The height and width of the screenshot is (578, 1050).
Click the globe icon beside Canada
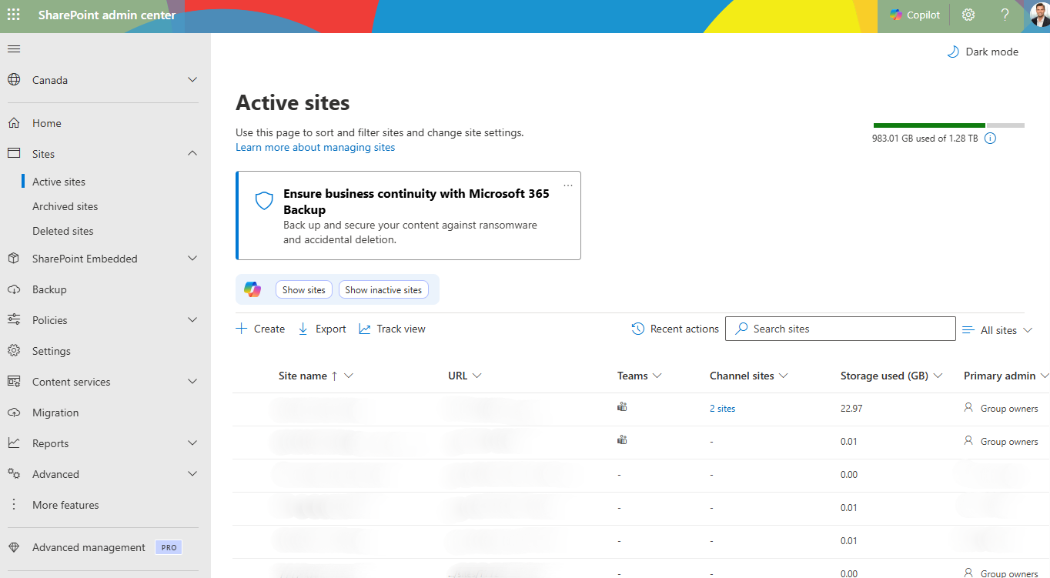pyautogui.click(x=14, y=80)
